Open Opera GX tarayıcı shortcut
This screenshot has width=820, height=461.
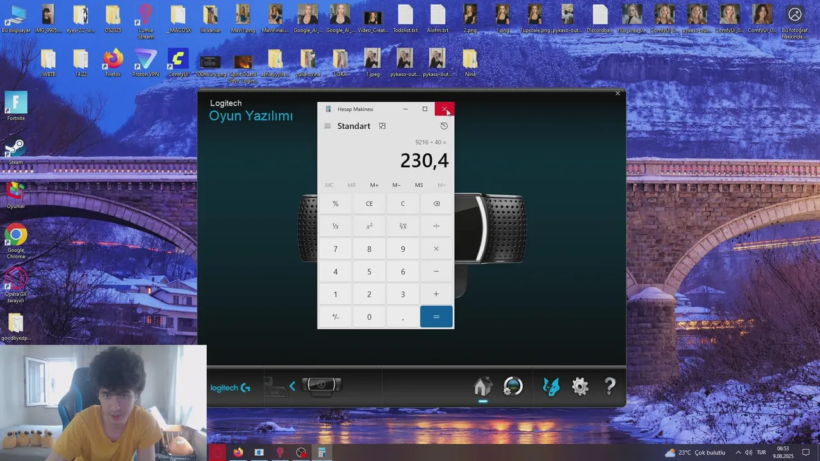click(16, 286)
